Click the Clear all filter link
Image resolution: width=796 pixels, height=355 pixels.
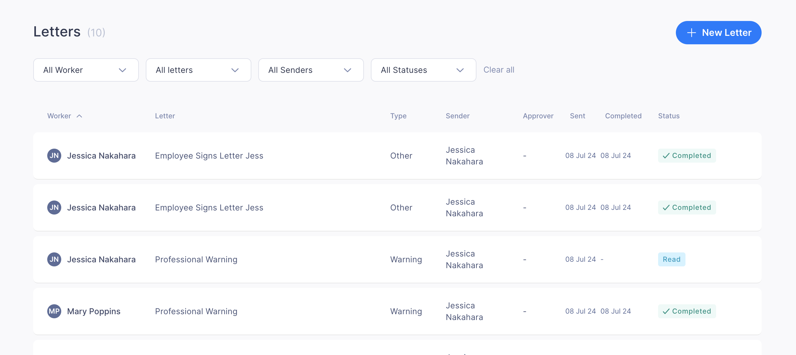[x=499, y=69]
